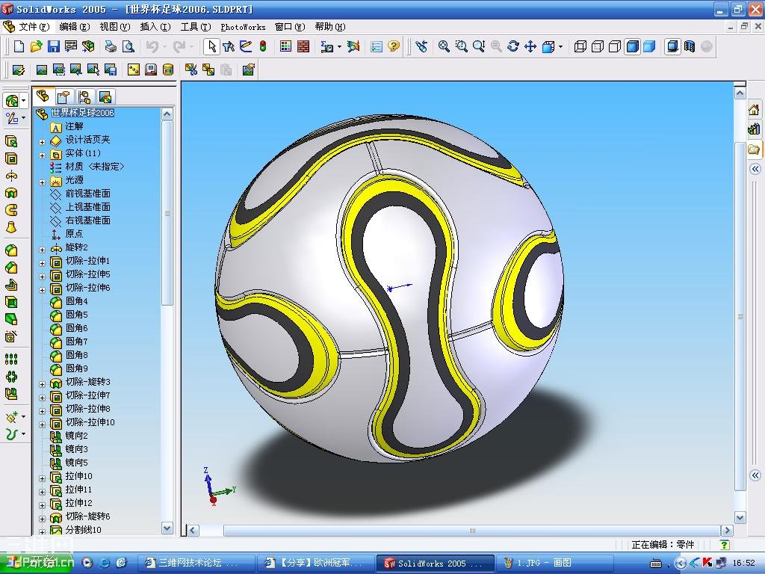765x574 pixels.
Task: Toggle Shadows in Shaded Mode
Action: pos(672,46)
